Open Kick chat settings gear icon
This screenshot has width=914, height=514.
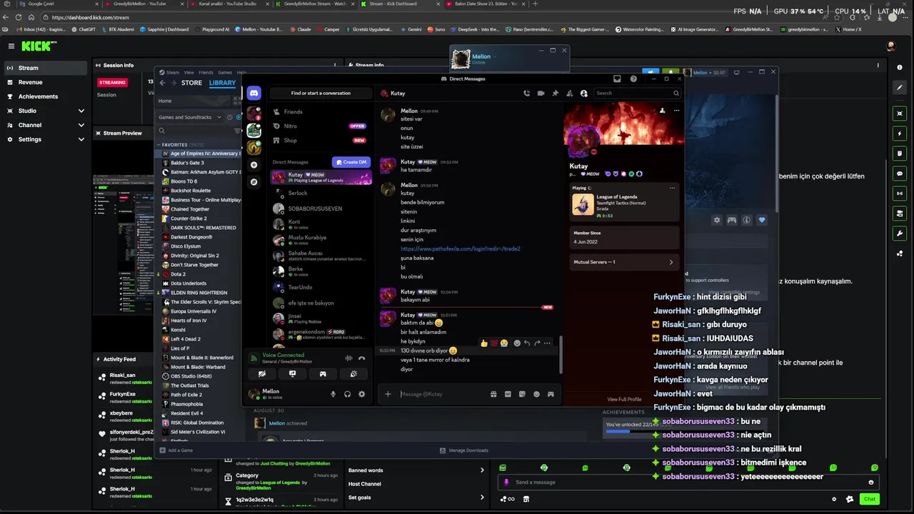click(834, 499)
